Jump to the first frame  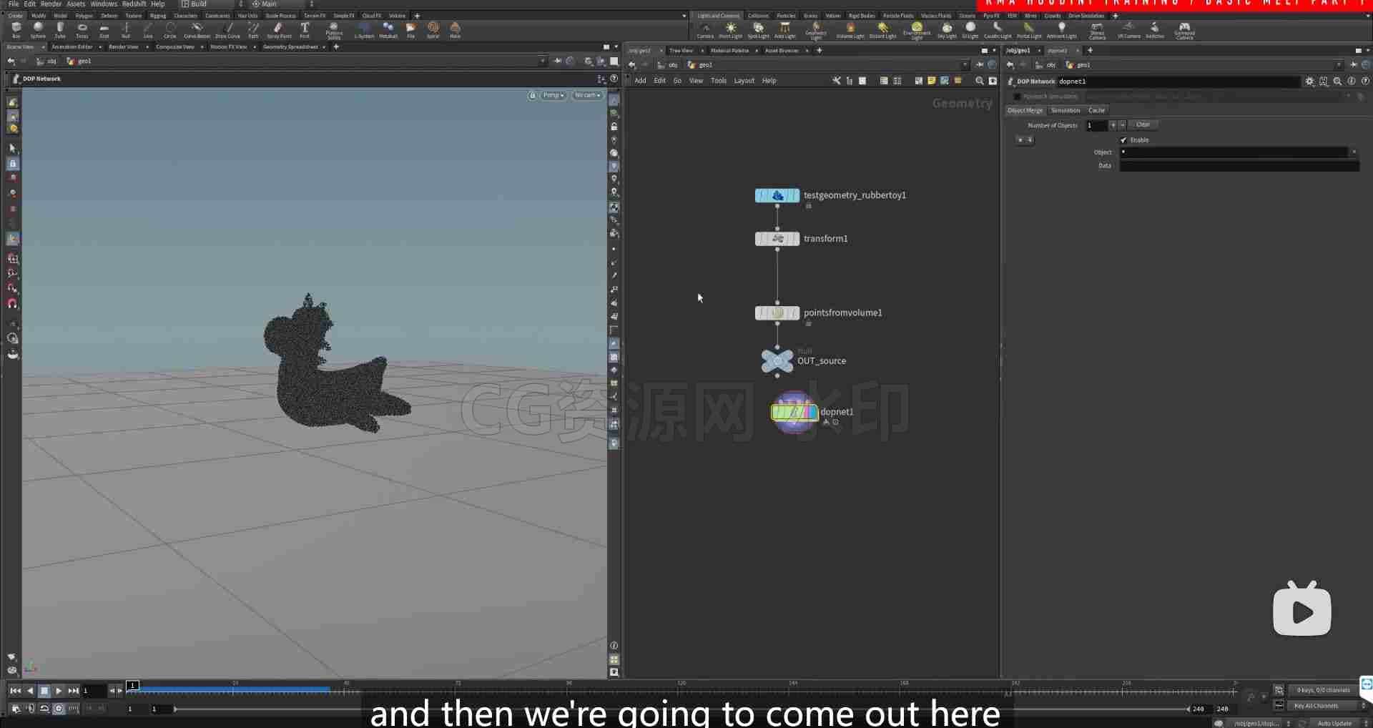coord(15,691)
